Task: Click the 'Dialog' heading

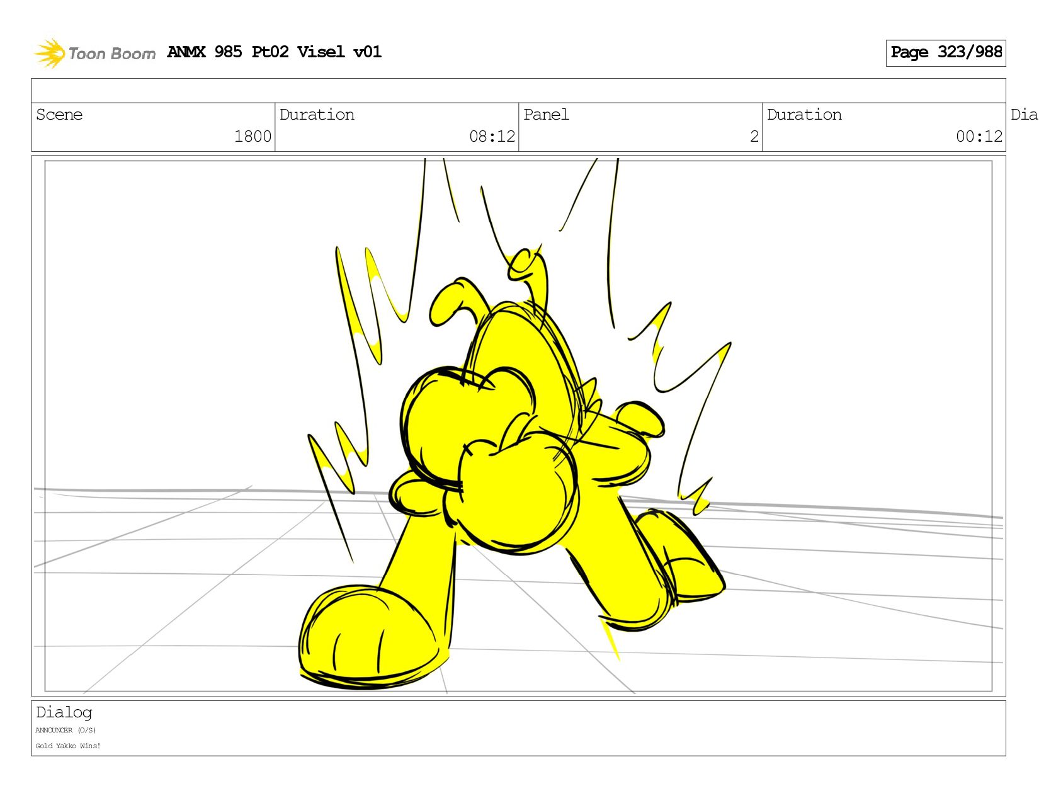Action: (x=64, y=712)
